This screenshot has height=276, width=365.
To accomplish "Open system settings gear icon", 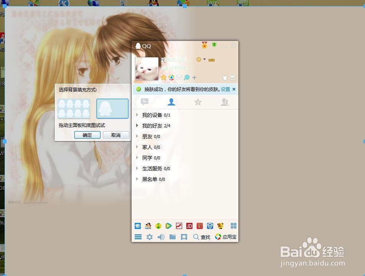I will tap(150, 237).
